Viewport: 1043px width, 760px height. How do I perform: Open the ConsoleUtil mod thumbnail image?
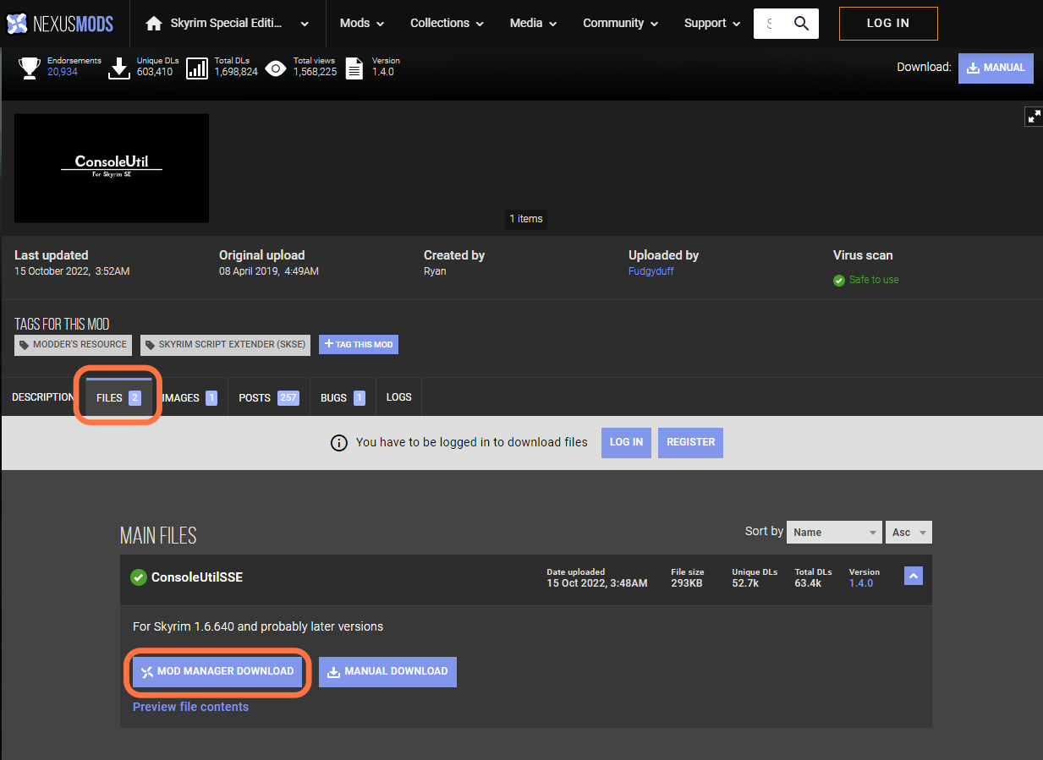click(112, 168)
